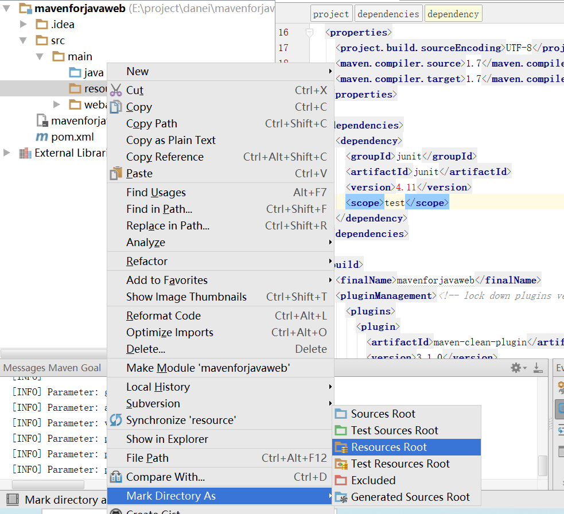Select Test Sources Root option

(x=406, y=430)
